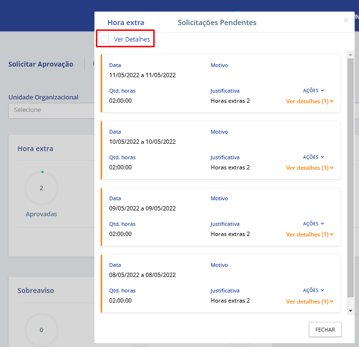This screenshot has width=359, height=347.
Task: Switch to the Hora extra tab
Action: click(126, 22)
